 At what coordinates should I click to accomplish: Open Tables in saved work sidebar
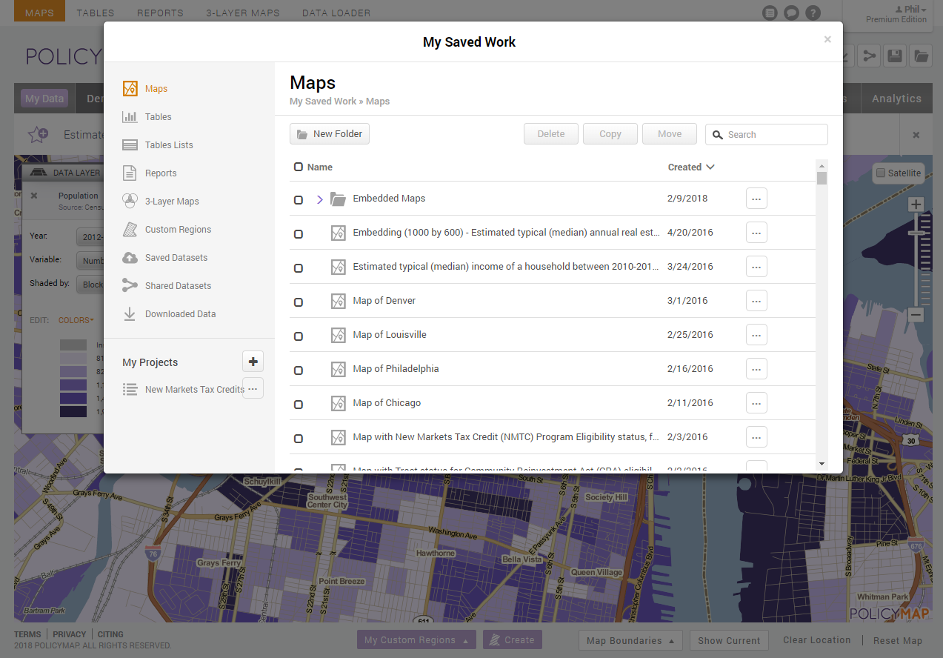[x=147, y=117]
